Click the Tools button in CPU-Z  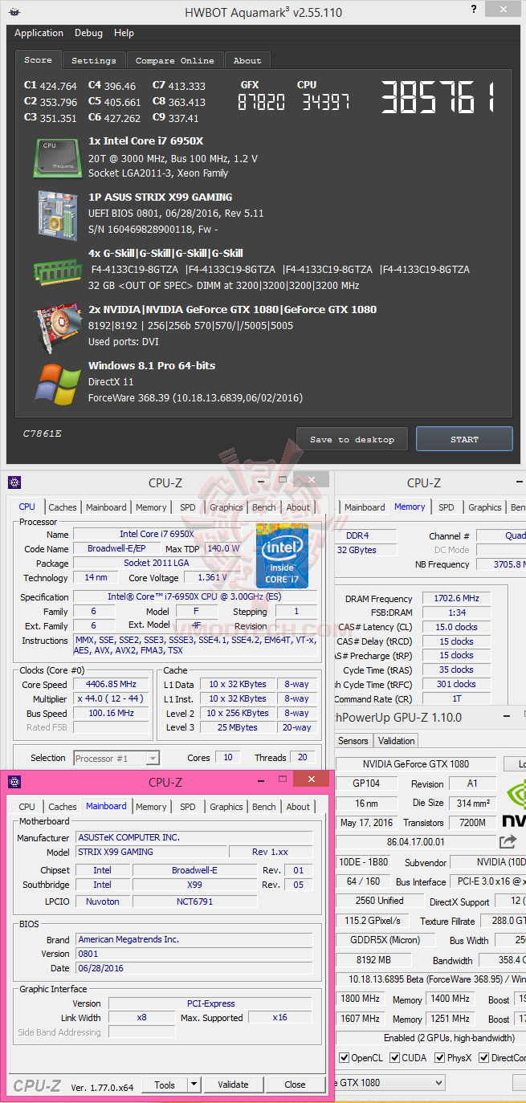tap(165, 1085)
